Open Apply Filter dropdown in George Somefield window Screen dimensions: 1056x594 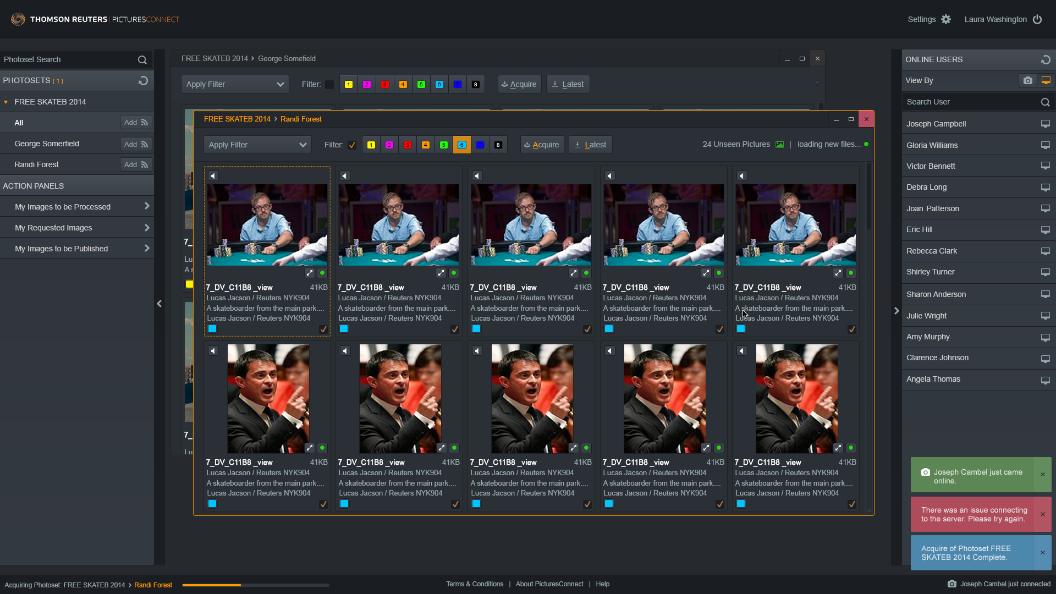[235, 84]
